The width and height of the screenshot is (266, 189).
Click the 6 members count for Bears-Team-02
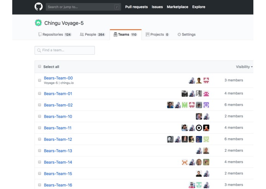[233, 105]
